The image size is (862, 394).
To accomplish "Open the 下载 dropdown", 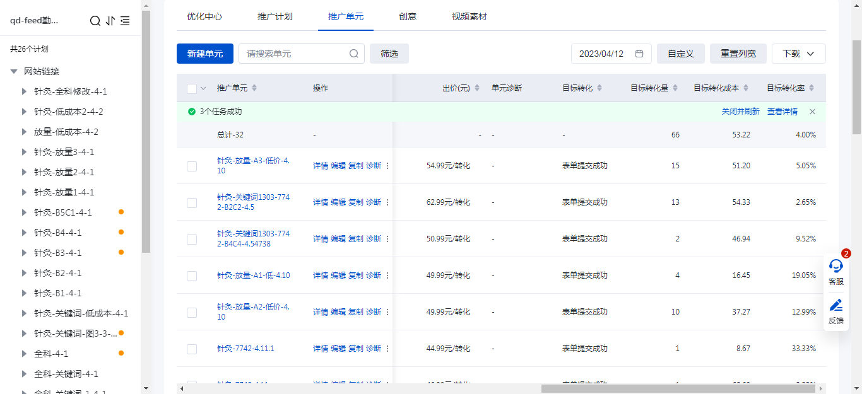I will 798,54.
